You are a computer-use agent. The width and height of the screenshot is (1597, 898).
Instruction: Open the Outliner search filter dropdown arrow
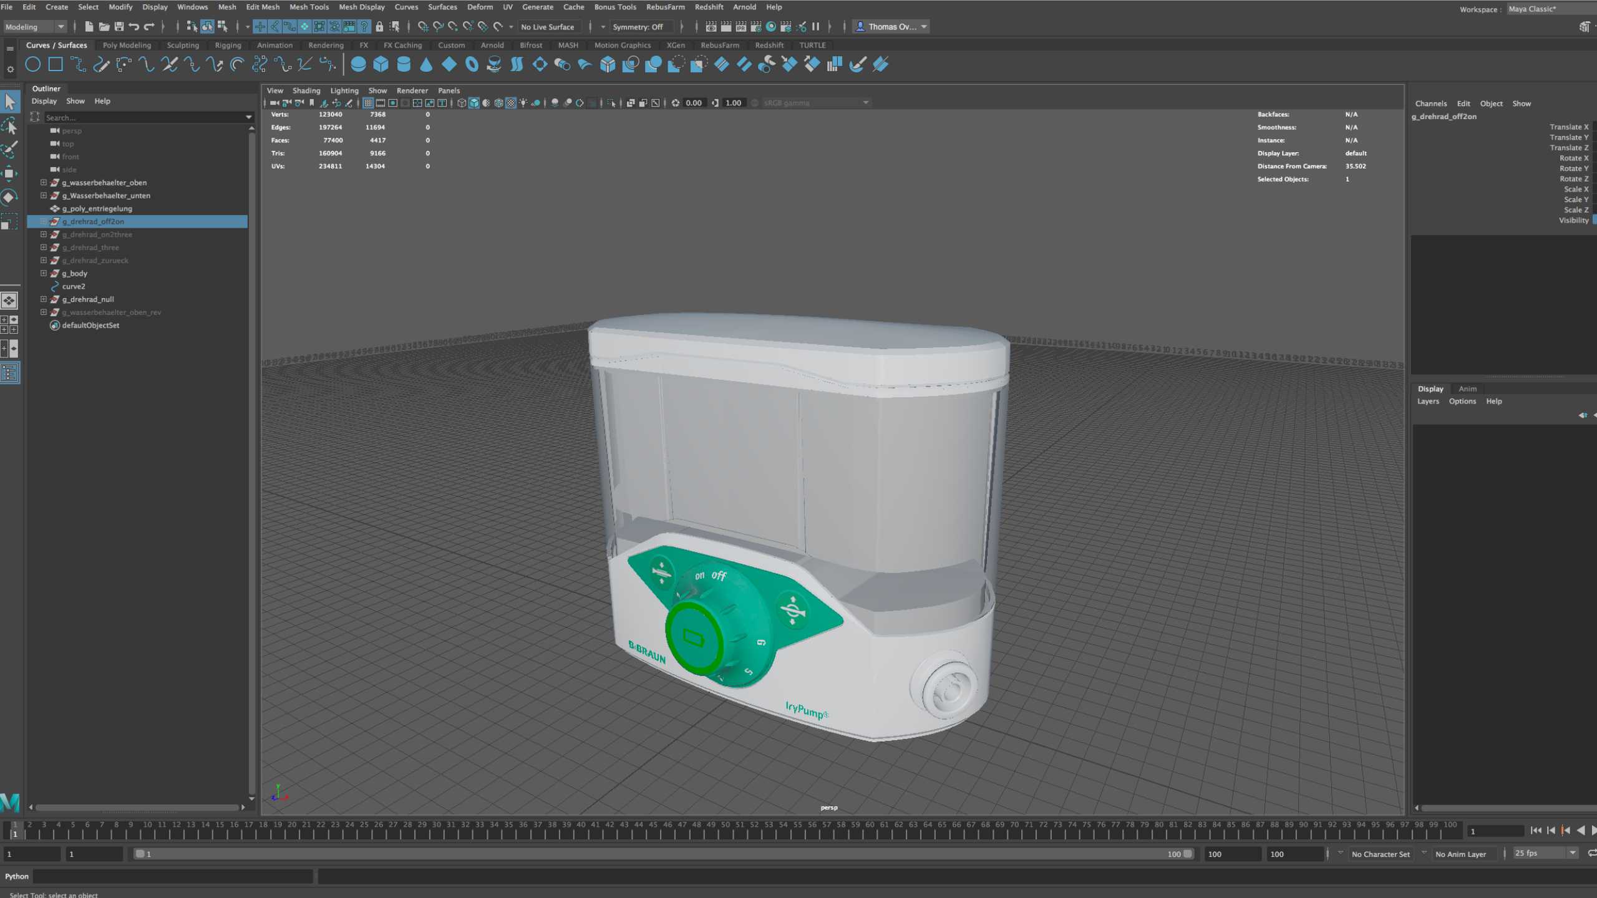click(x=249, y=117)
